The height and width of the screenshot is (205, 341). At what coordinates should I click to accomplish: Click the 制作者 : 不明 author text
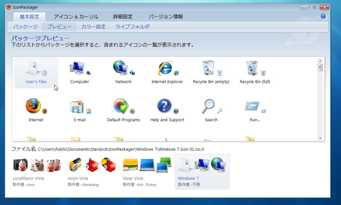click(189, 185)
